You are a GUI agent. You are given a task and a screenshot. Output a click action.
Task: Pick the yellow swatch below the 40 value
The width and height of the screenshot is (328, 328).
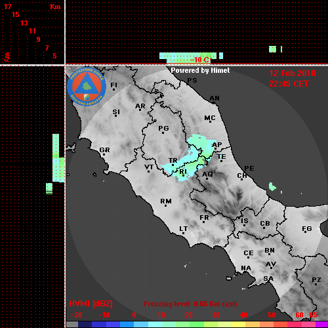click(238, 325)
